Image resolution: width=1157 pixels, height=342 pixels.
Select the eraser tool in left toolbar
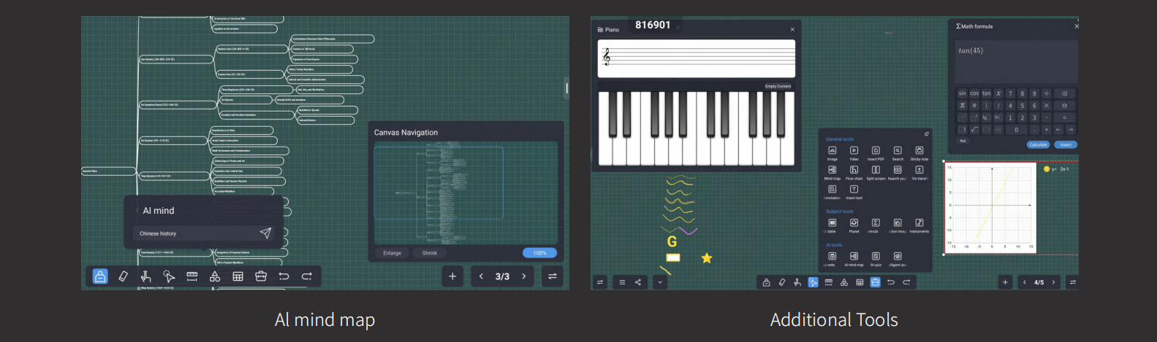coord(123,276)
